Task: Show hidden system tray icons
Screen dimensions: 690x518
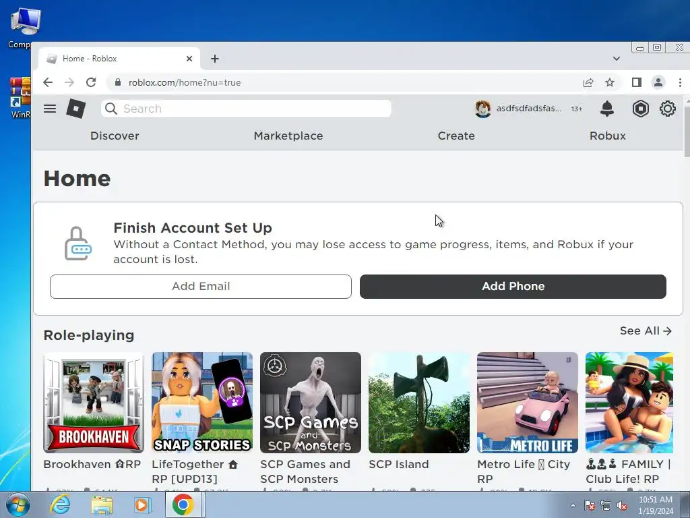Action: pyautogui.click(x=573, y=505)
